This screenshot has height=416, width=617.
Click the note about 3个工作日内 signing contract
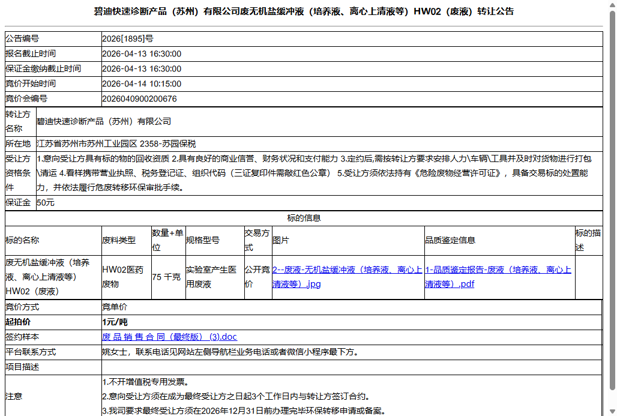[236, 396]
